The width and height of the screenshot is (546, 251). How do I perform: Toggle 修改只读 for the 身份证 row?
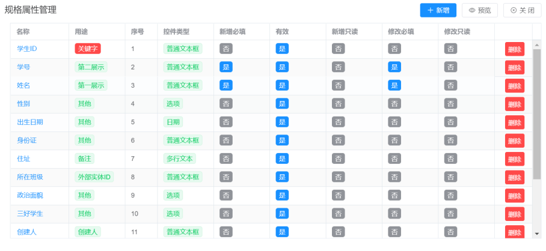(x=450, y=141)
